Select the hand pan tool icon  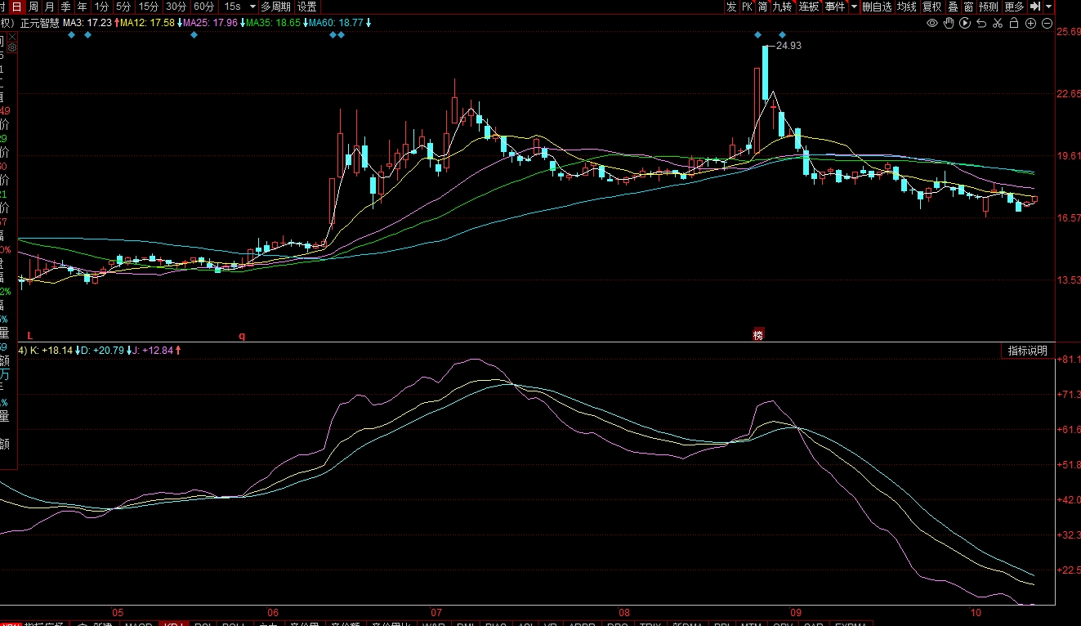pyautogui.click(x=949, y=23)
